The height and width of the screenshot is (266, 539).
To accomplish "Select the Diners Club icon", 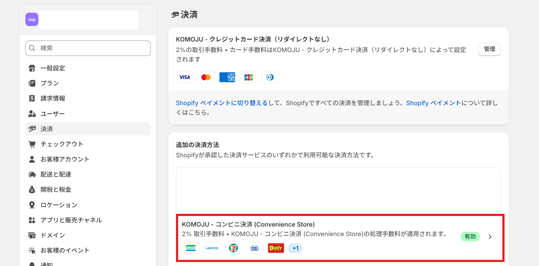I will (270, 77).
